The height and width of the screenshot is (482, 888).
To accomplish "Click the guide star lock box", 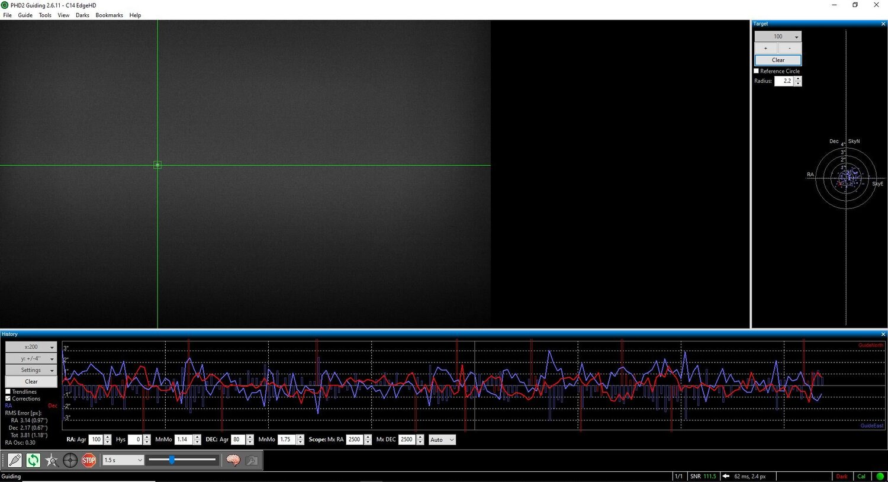I will coord(157,165).
